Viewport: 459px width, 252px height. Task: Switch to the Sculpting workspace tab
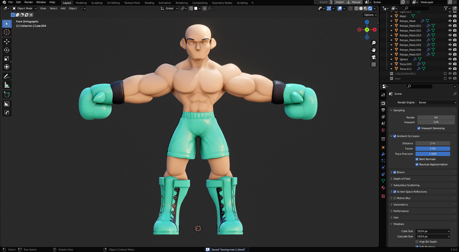tap(97, 3)
